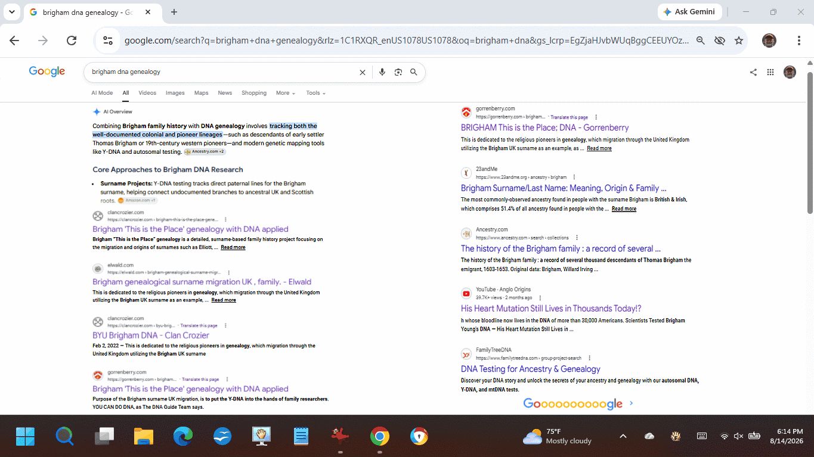Open options menu for Elwald result
This screenshot has height=457, width=814.
click(228, 272)
